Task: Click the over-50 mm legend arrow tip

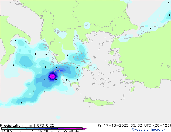Action: pos(85,128)
